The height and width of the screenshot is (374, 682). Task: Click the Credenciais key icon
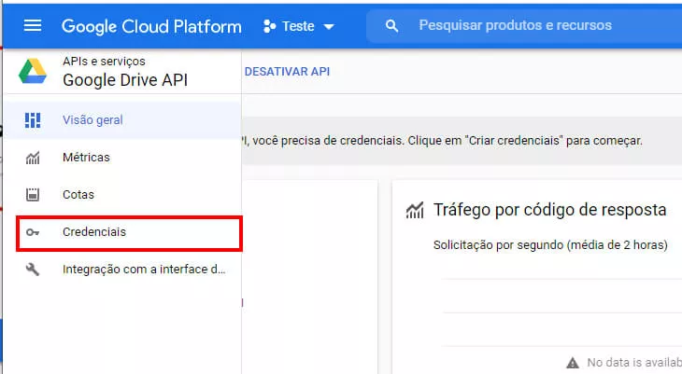pos(33,232)
